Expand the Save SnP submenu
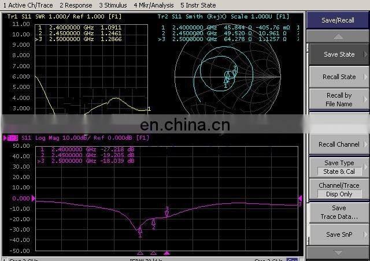Screen dimensions: 370x261 point(339,234)
